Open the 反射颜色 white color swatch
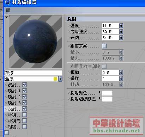The height and width of the screenshot is (137, 145). 107,93
